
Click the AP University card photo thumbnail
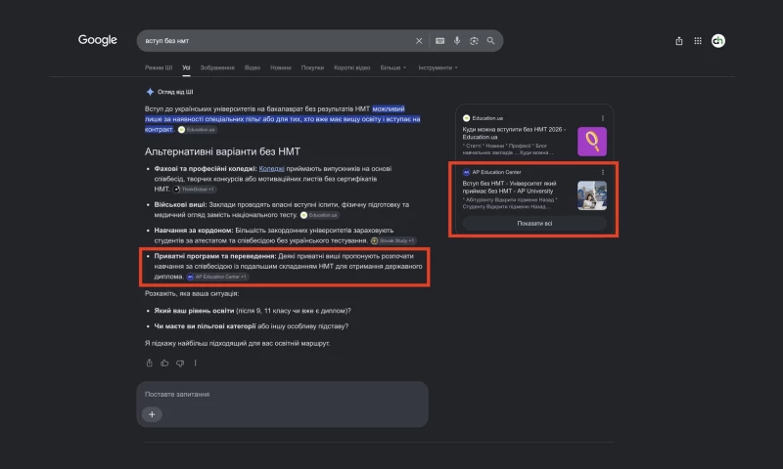[592, 195]
